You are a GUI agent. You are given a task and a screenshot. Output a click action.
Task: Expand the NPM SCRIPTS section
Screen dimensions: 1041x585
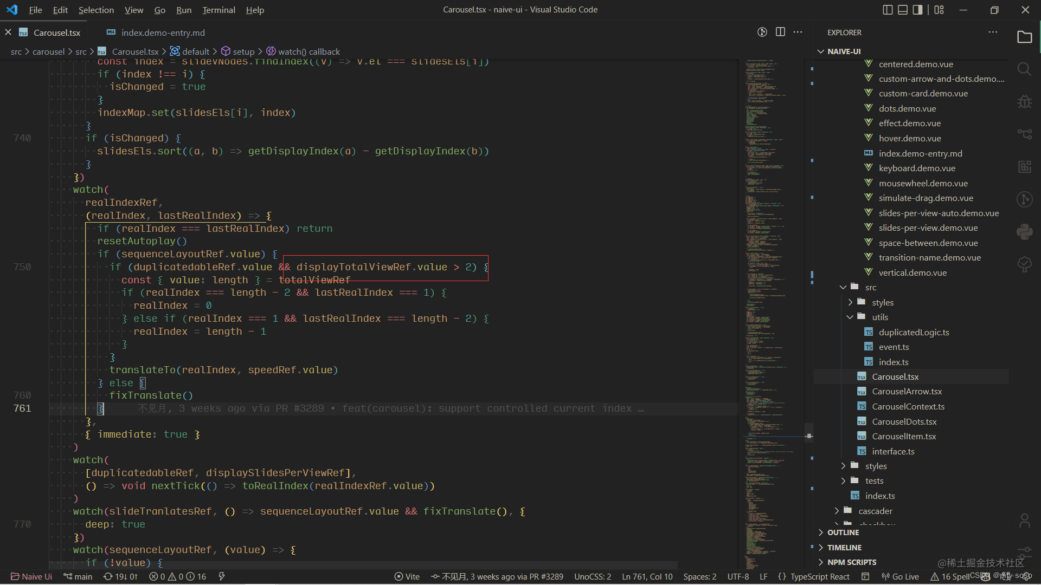point(911,562)
